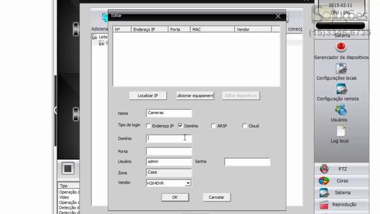Screen dimensions: 380x214
Task: Click the PTZ panel icon
Action: [324, 169]
